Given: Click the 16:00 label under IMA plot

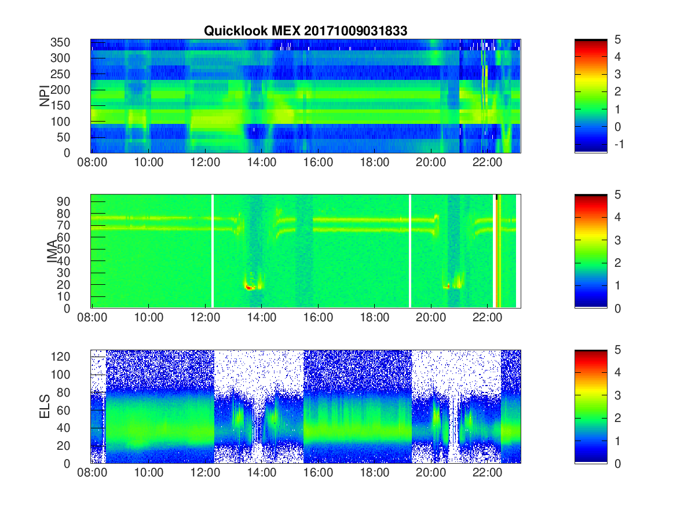Looking at the screenshot, I should click(318, 318).
